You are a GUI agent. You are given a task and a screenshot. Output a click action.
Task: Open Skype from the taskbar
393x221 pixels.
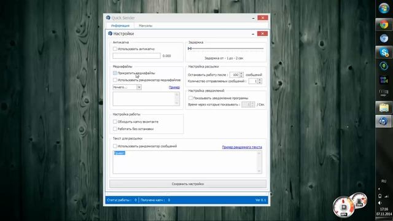(x=384, y=52)
